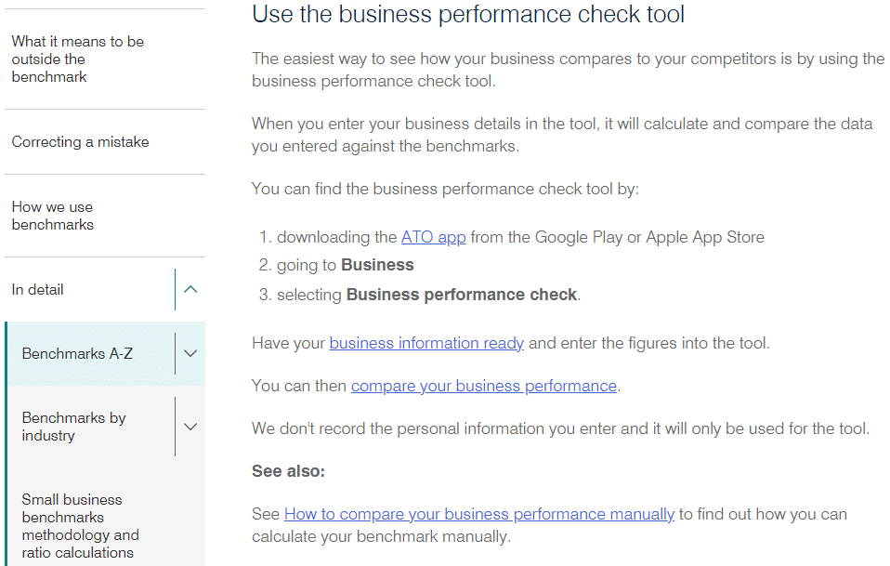
Task: Click the personal information privacy paragraph
Action: (x=560, y=428)
